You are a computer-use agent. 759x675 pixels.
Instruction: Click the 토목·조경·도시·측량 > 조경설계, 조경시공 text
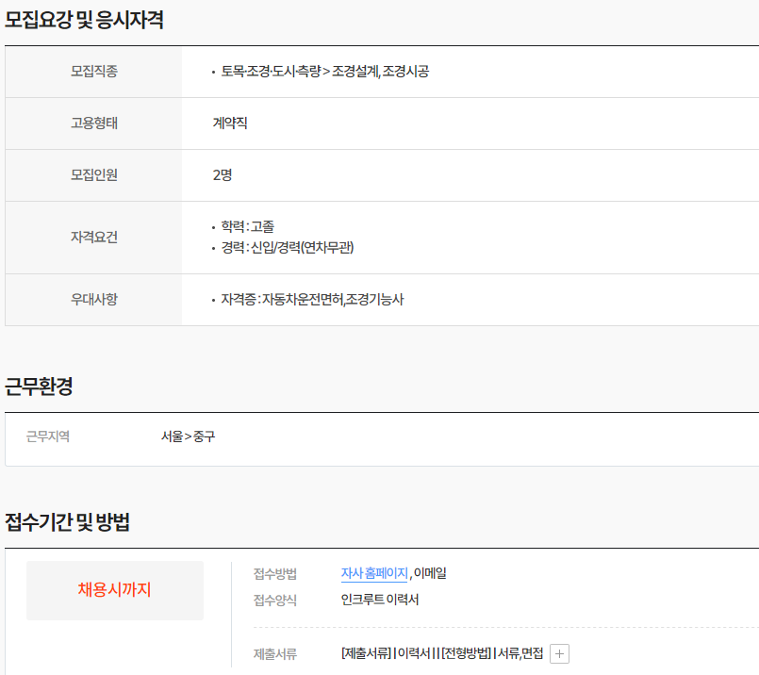tap(324, 72)
